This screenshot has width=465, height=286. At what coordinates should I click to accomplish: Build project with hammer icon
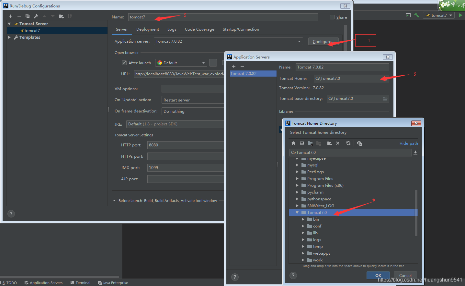[x=417, y=15]
